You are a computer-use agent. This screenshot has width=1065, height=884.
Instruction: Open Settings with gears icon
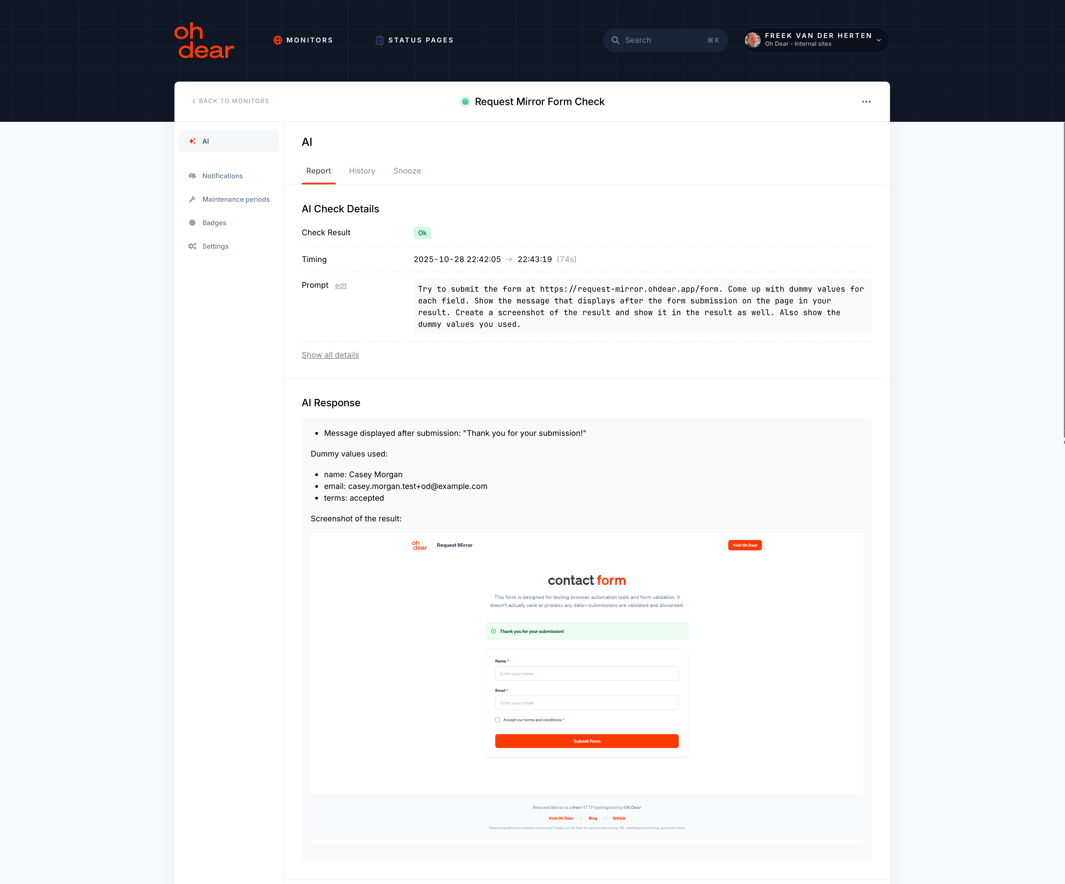coord(215,246)
